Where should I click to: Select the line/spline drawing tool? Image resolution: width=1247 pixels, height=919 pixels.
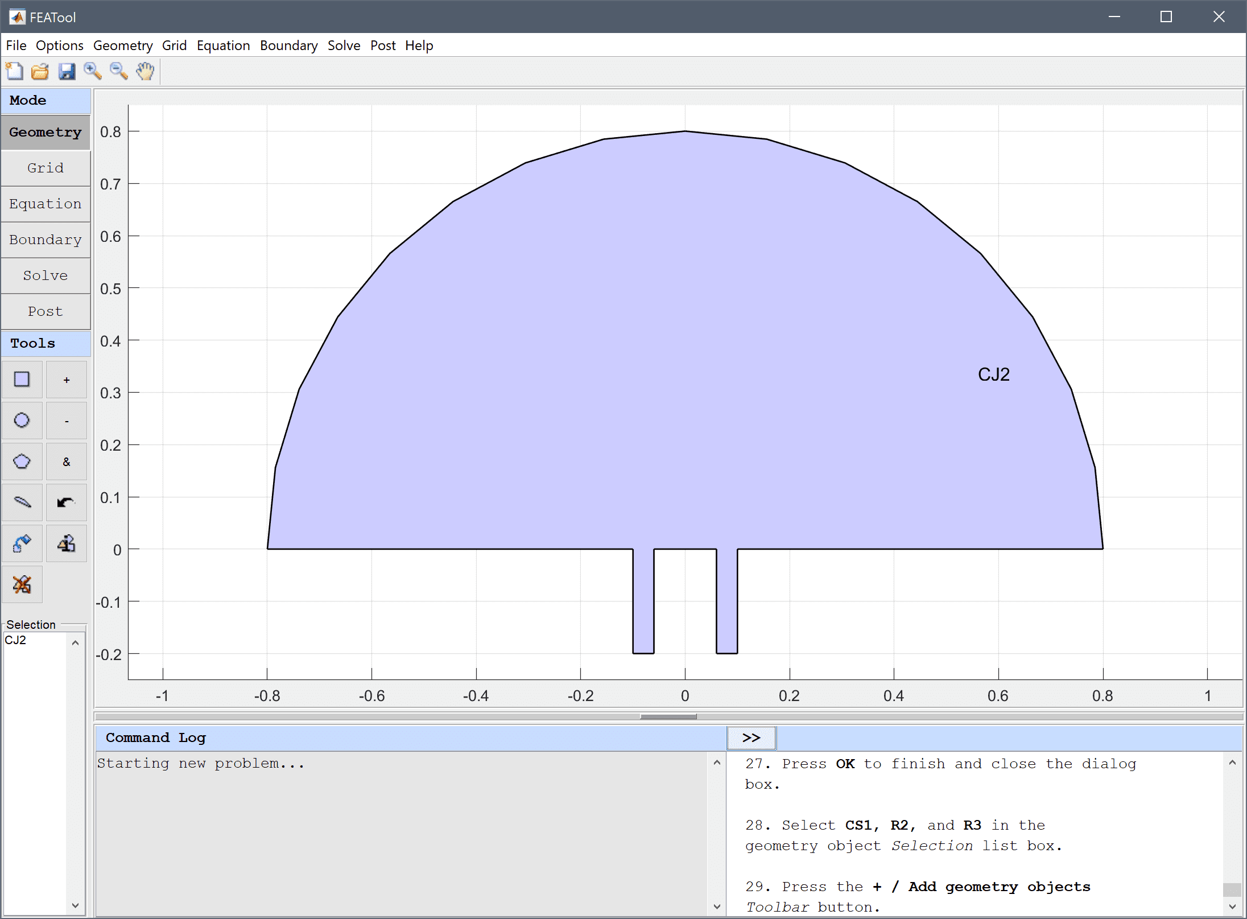(22, 502)
